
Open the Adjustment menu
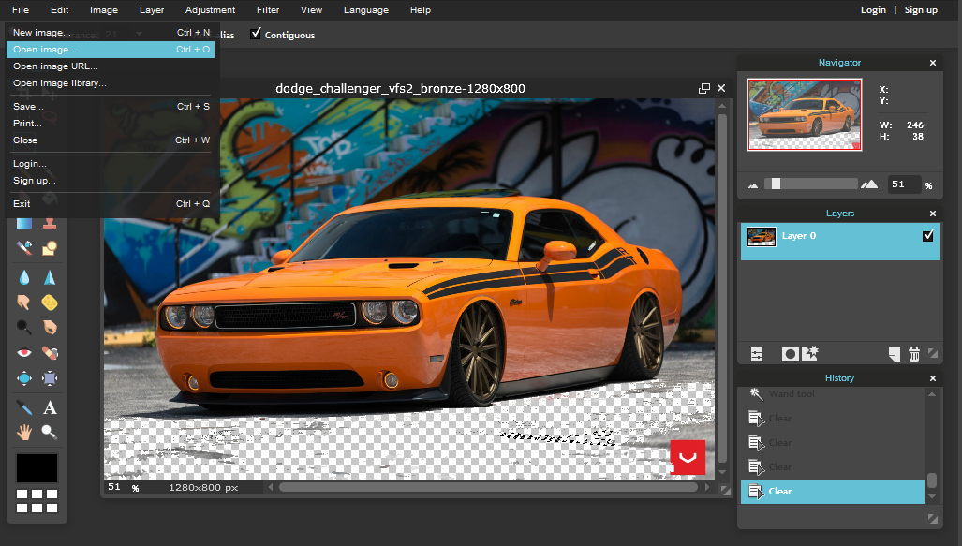click(x=210, y=9)
